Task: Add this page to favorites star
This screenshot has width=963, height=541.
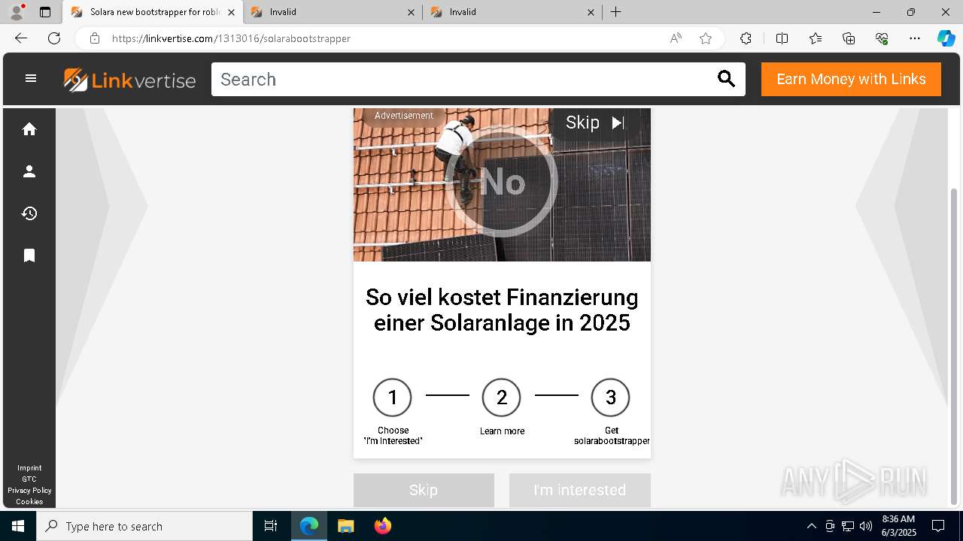Action: tap(706, 38)
